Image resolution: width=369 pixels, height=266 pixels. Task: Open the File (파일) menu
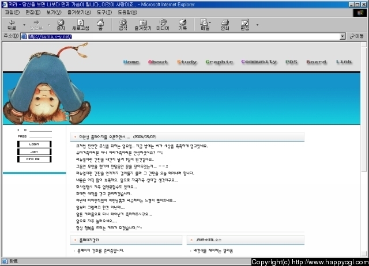point(12,13)
